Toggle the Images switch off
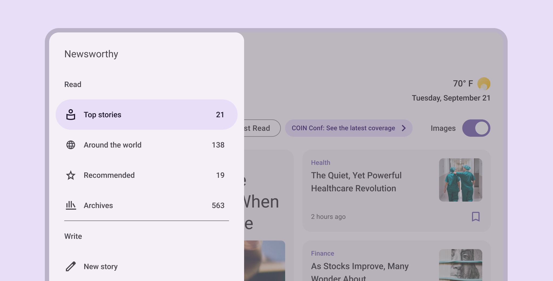553x281 pixels. 476,128
